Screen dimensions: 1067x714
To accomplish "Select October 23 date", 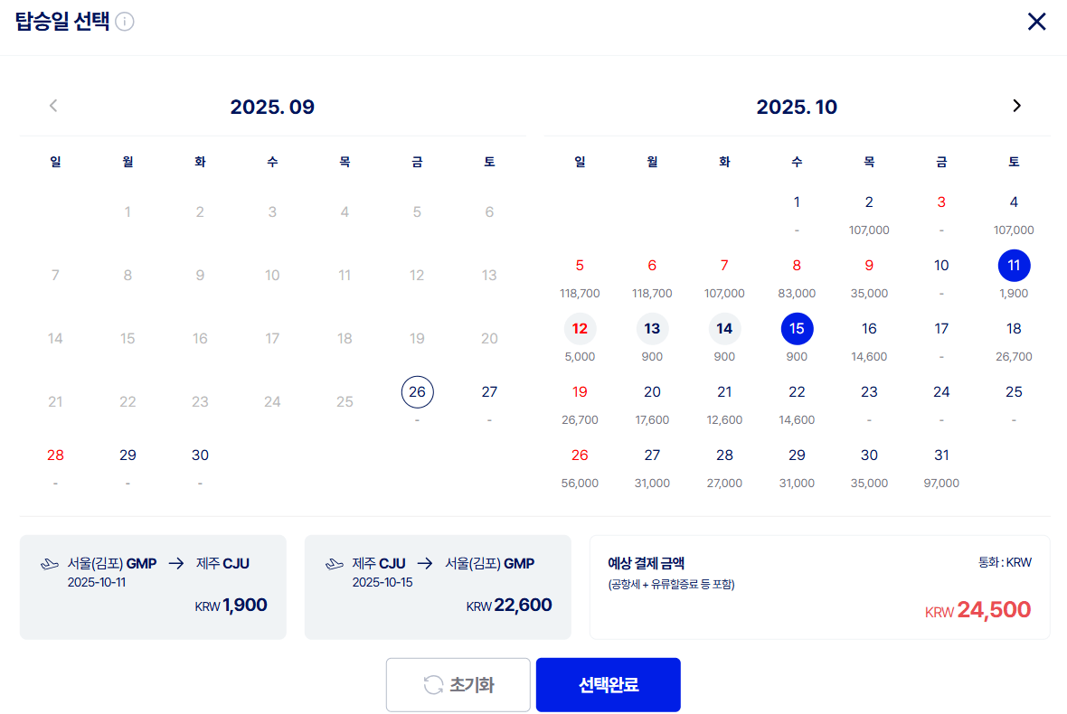I will [x=869, y=391].
